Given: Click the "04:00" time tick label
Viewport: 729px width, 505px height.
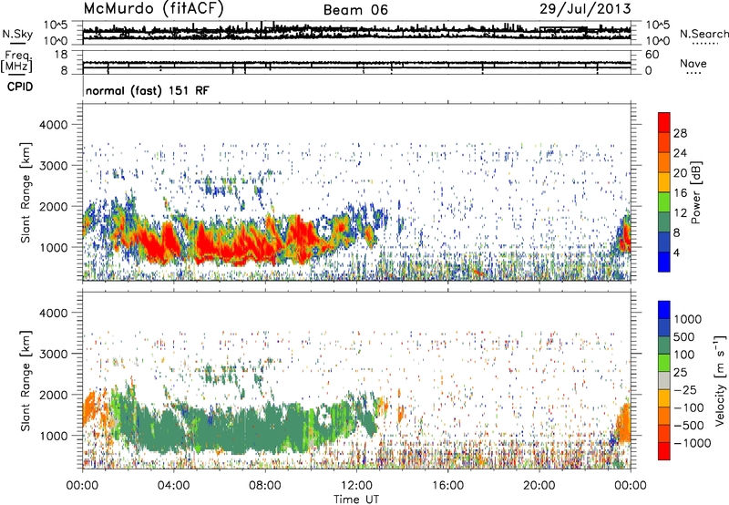Looking at the screenshot, I should pyautogui.click(x=173, y=486).
